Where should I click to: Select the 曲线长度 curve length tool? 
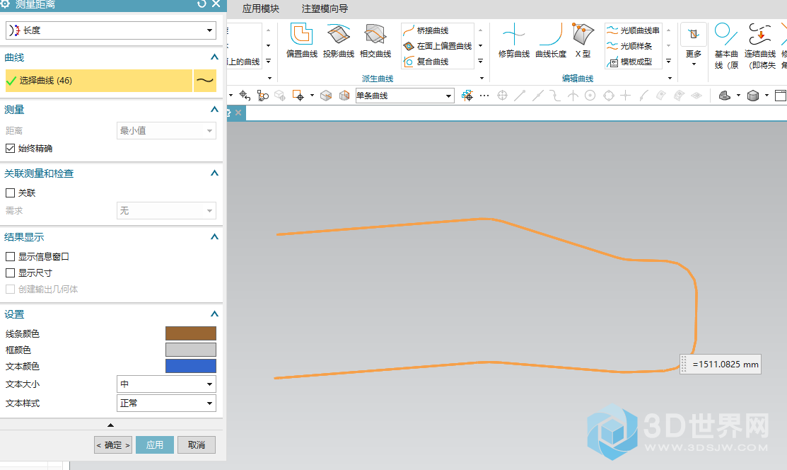(x=551, y=40)
